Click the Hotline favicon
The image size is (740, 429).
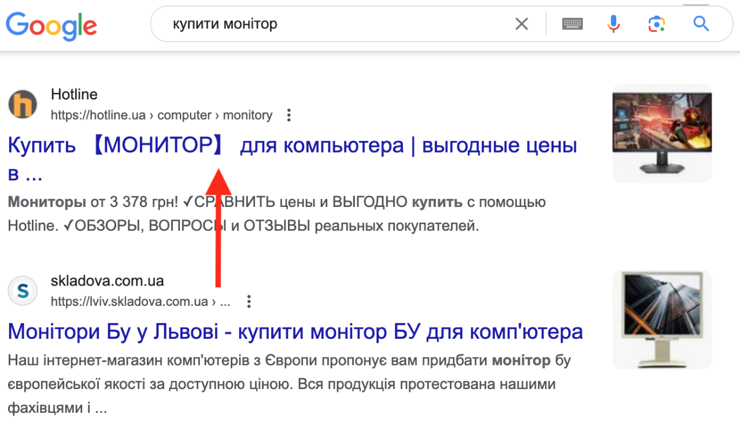coord(22,104)
